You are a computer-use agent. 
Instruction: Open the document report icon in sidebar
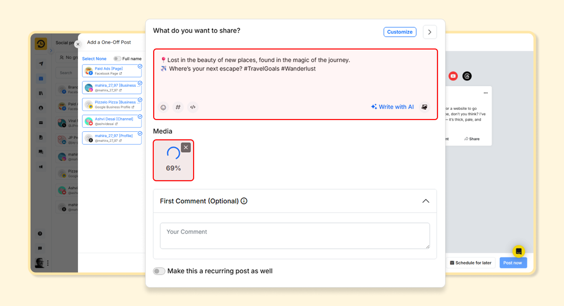(41, 137)
